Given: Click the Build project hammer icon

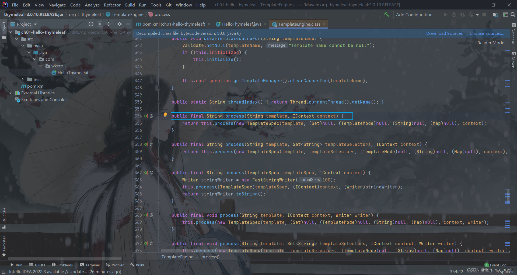Looking at the screenshot, I should point(386,15).
